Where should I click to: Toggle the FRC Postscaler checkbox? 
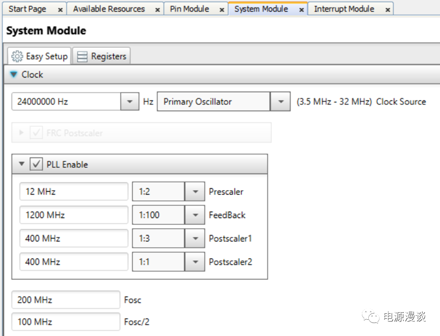36,133
